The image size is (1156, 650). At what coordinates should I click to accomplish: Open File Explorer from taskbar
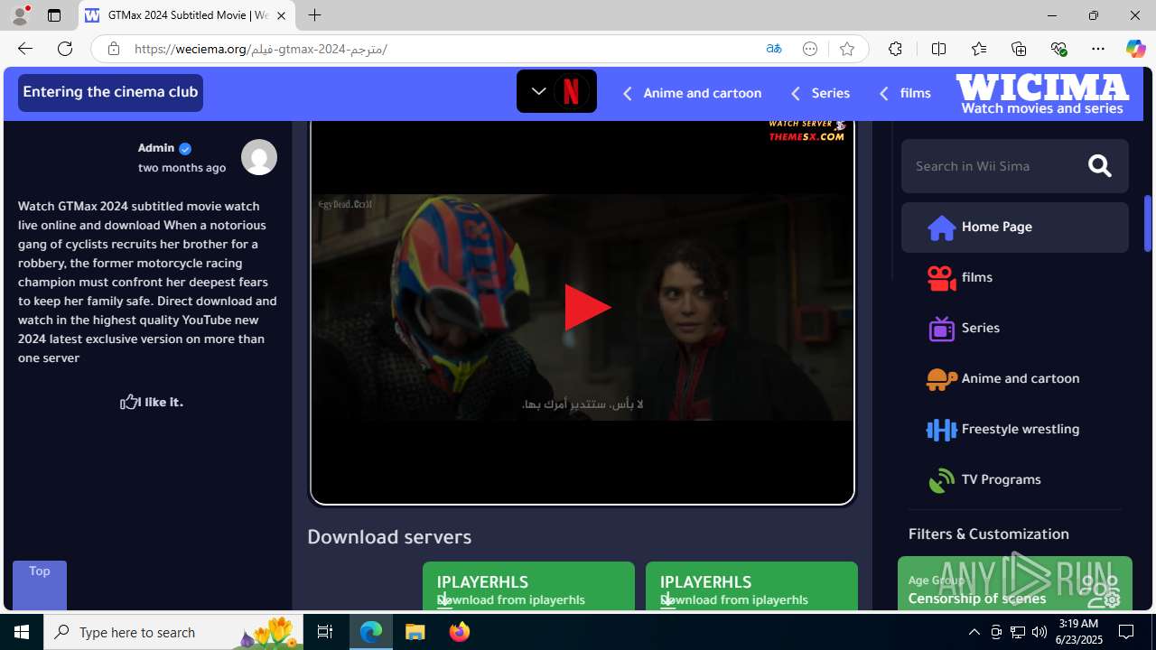tap(415, 632)
